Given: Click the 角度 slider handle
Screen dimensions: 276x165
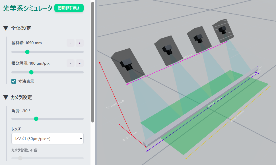Looking at the screenshot, I should pyautogui.click(x=36, y=119).
